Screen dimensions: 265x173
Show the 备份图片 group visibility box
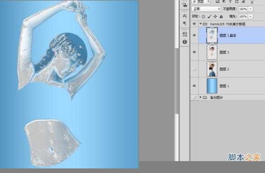click(194, 97)
